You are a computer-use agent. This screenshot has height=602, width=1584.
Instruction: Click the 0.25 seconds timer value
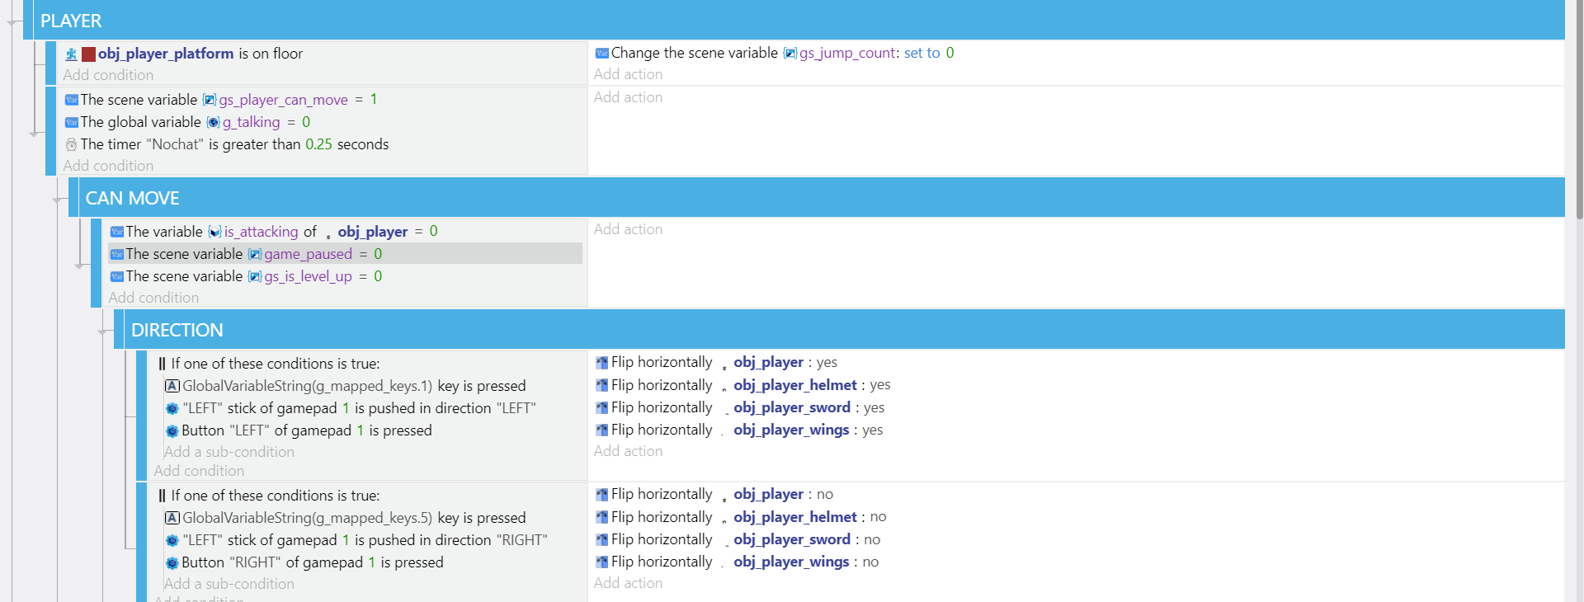(318, 144)
